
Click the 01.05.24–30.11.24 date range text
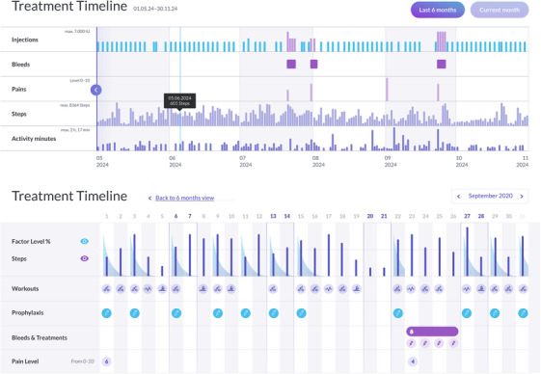(x=155, y=9)
